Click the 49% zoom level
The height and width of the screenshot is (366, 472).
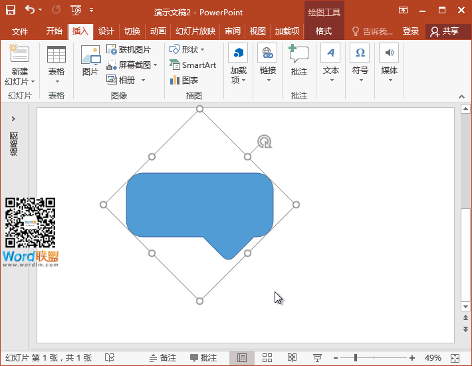click(433, 357)
